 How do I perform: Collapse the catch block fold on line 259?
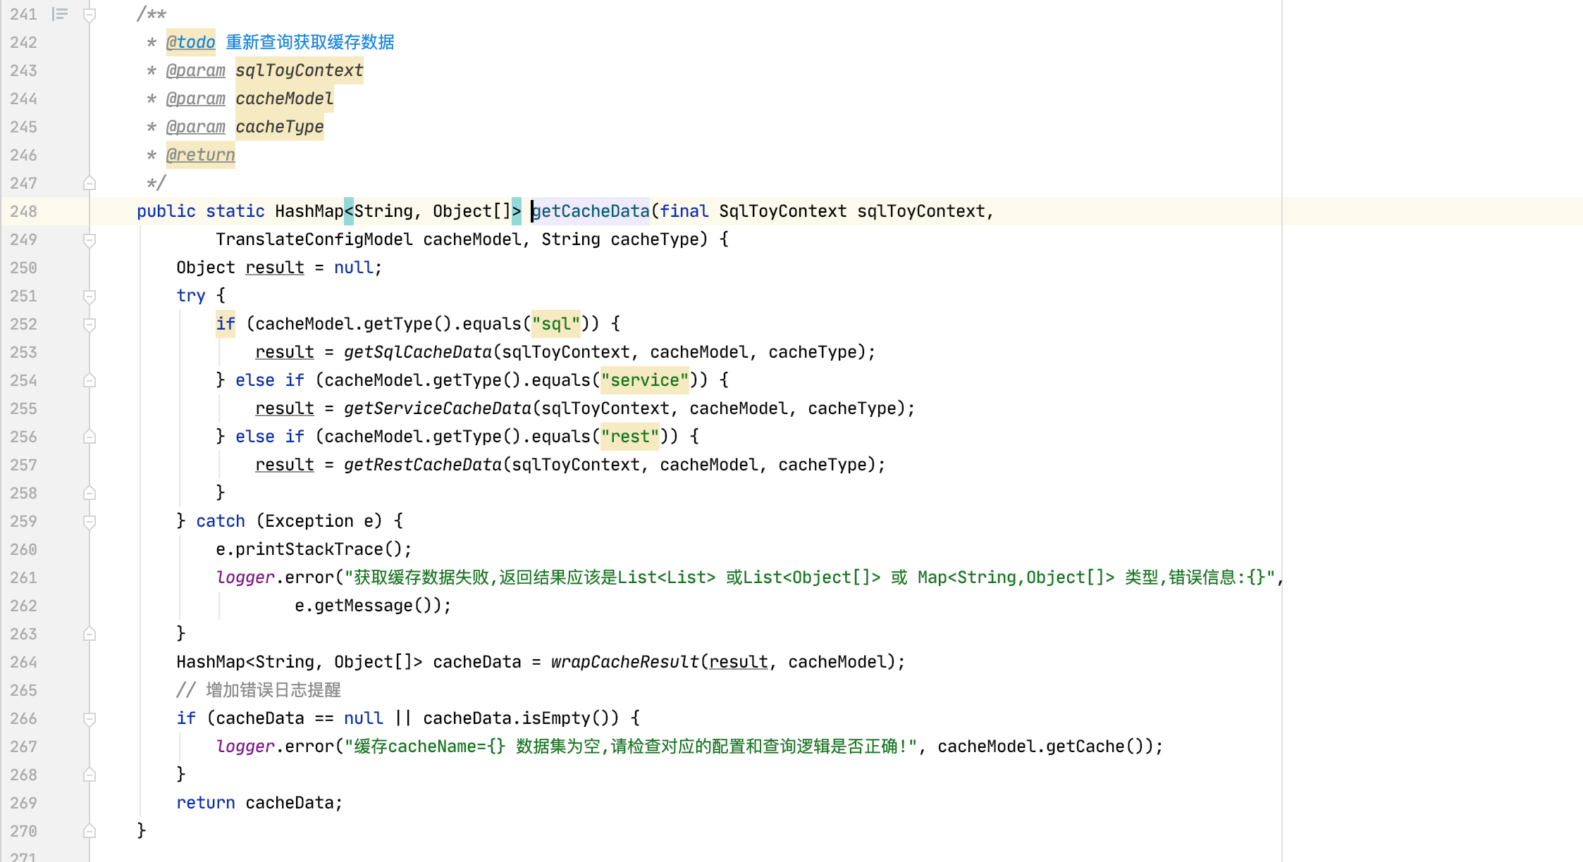point(90,522)
